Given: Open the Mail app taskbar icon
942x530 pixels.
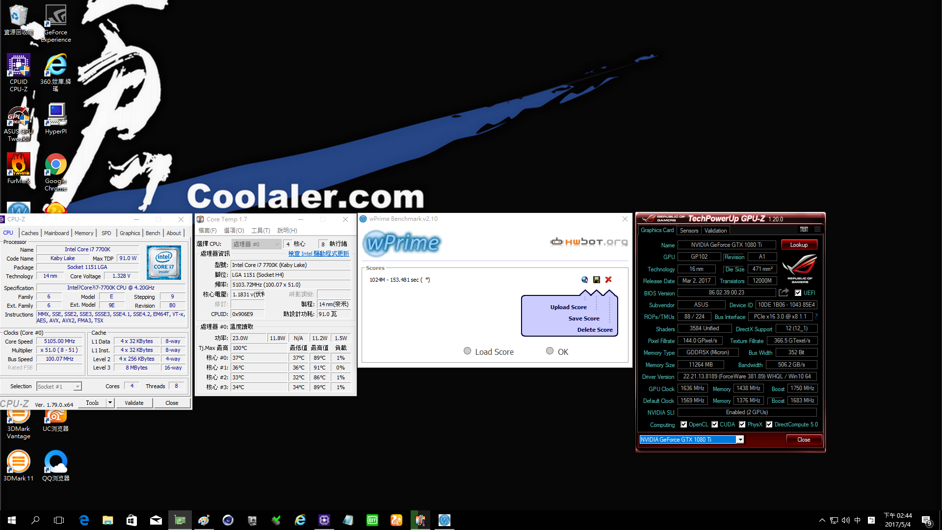Looking at the screenshot, I should pyautogui.click(x=156, y=520).
